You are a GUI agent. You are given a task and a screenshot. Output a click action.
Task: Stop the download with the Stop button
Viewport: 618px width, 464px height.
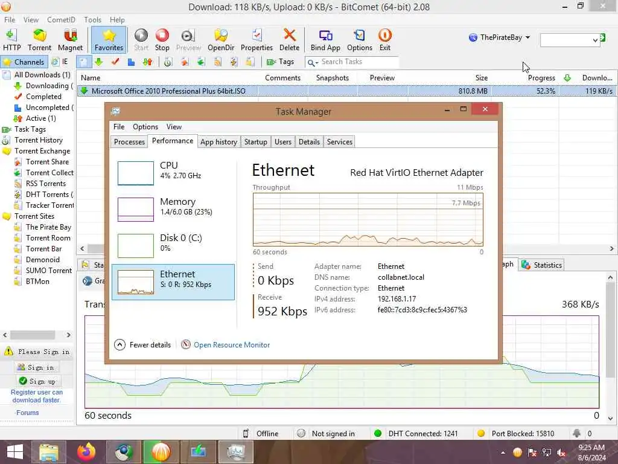tap(162, 40)
